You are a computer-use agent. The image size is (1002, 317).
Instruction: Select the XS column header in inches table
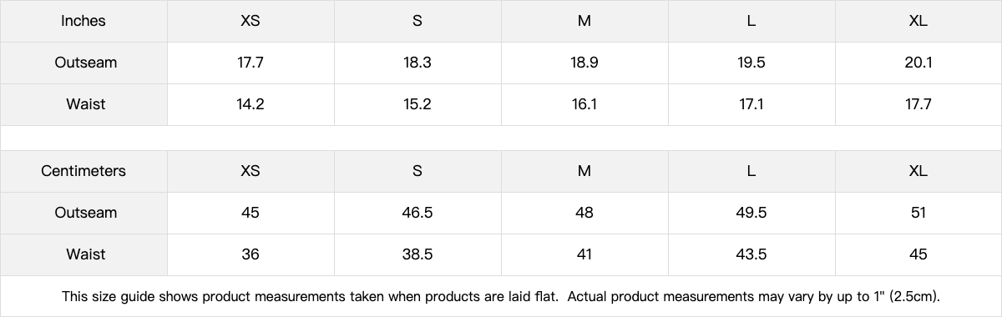250,21
